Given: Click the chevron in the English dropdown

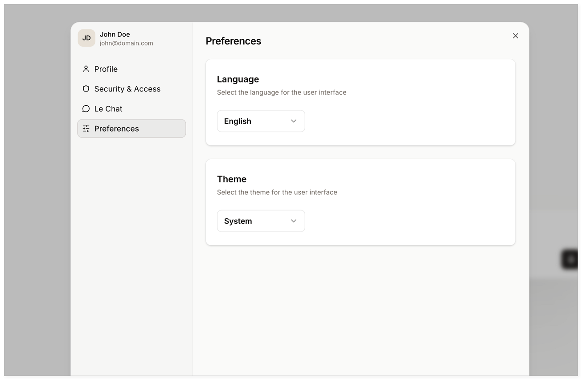Looking at the screenshot, I should [x=294, y=121].
